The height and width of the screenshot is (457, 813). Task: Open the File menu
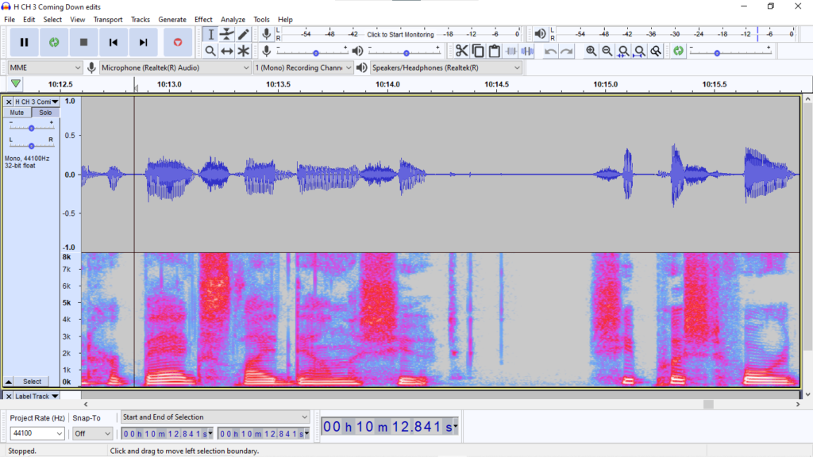point(10,19)
